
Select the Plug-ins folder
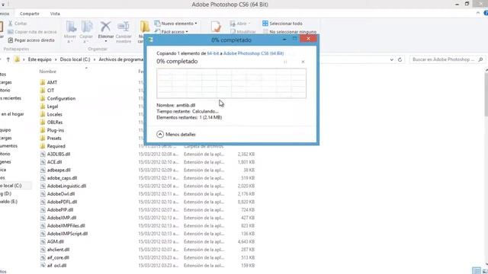(x=52, y=130)
